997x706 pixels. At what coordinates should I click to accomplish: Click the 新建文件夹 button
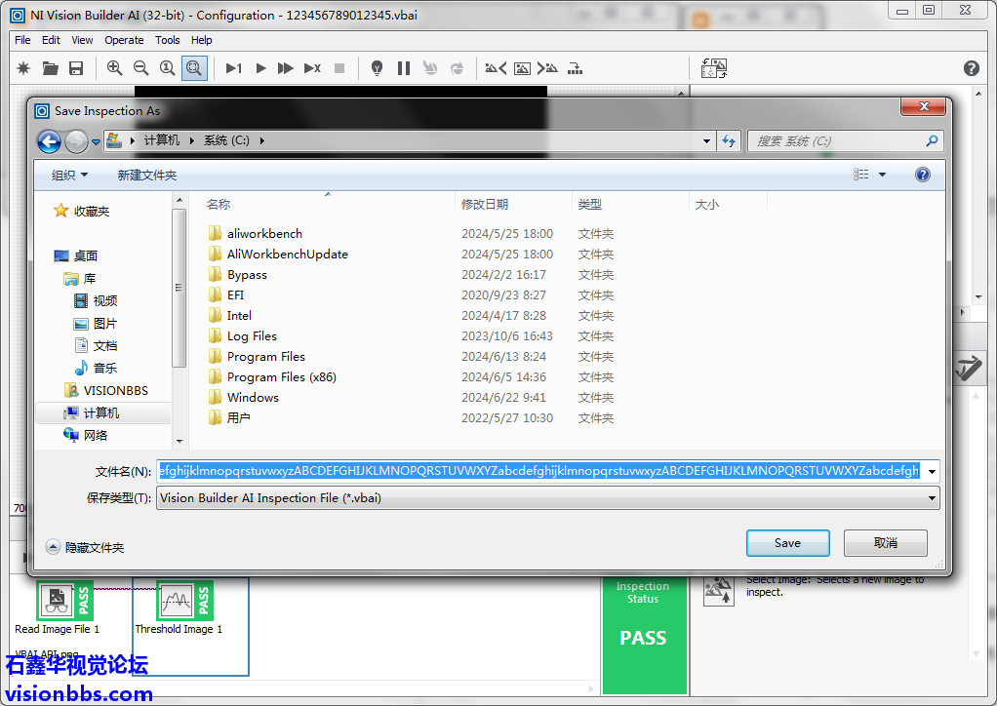[x=147, y=175]
